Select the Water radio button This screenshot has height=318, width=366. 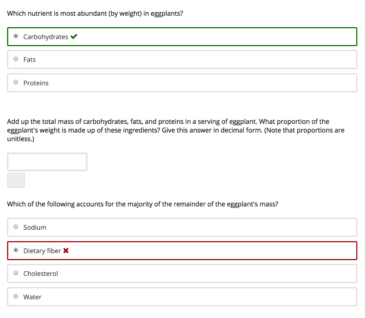[x=16, y=296]
